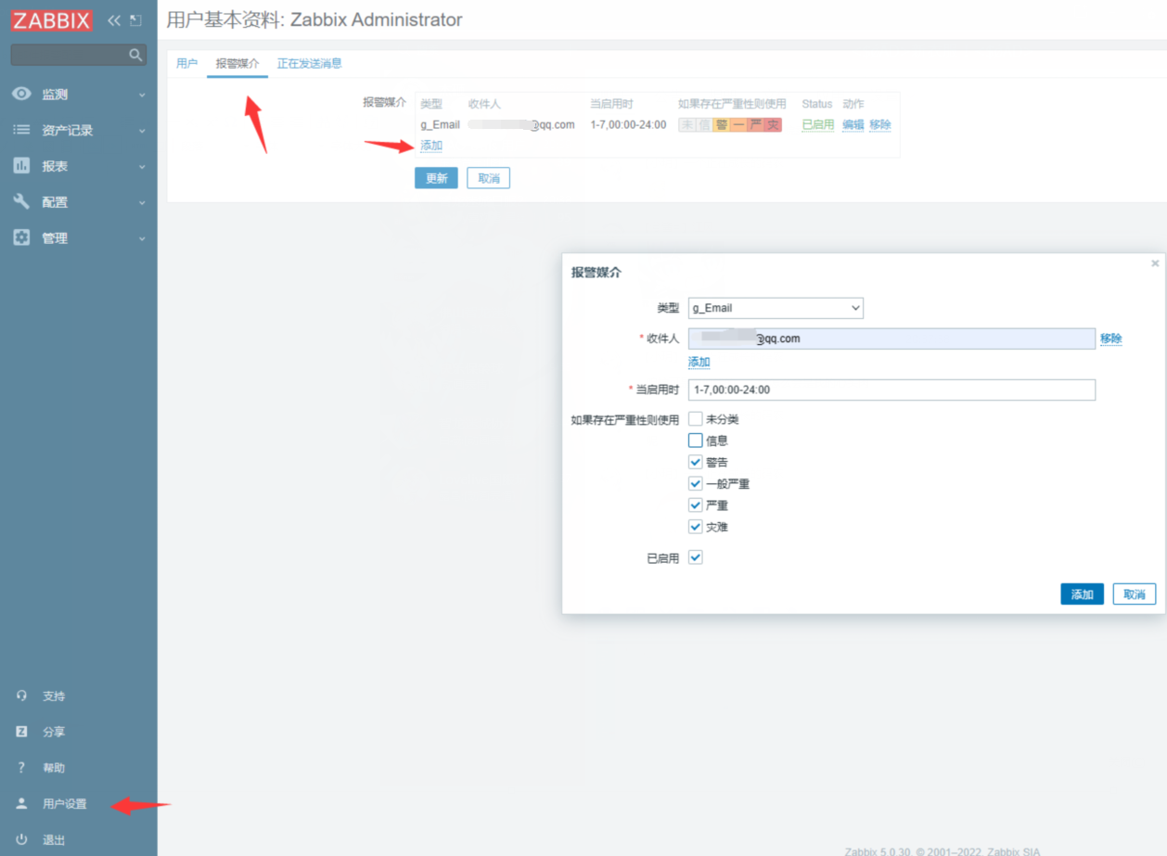This screenshot has height=856, width=1167.
Task: Click g_Email type cell in table
Action: click(440, 124)
